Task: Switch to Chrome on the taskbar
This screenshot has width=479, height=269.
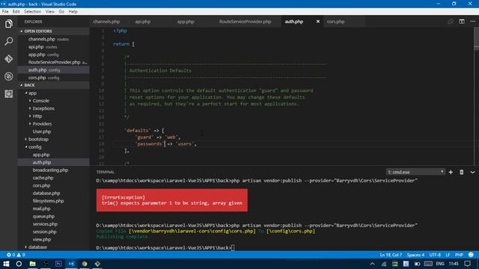Action: [x=85, y=264]
